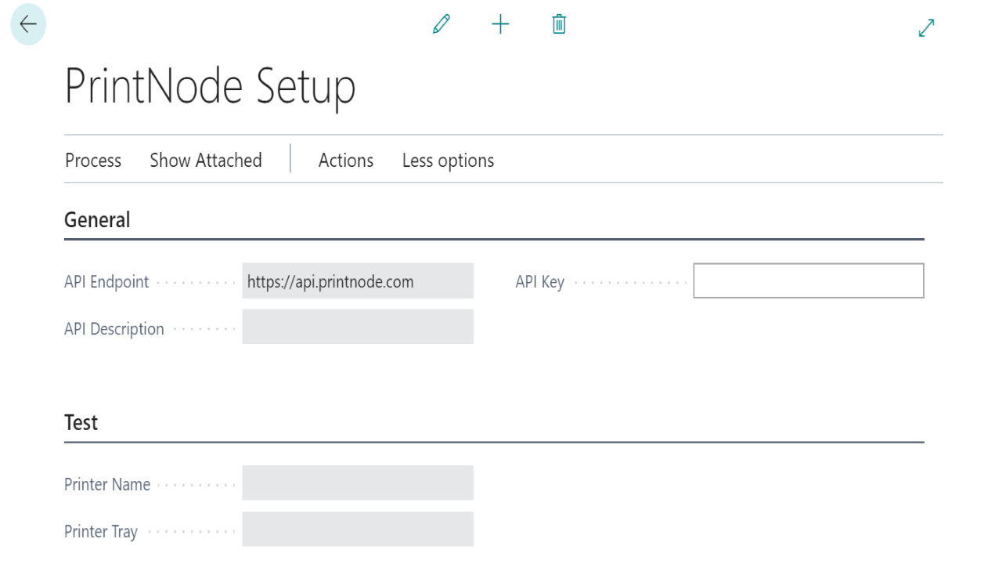This screenshot has width=1002, height=564.
Task: Open the Process menu
Action: click(93, 161)
